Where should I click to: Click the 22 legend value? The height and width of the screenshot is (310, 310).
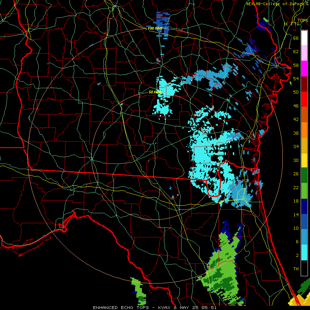coord(296,187)
